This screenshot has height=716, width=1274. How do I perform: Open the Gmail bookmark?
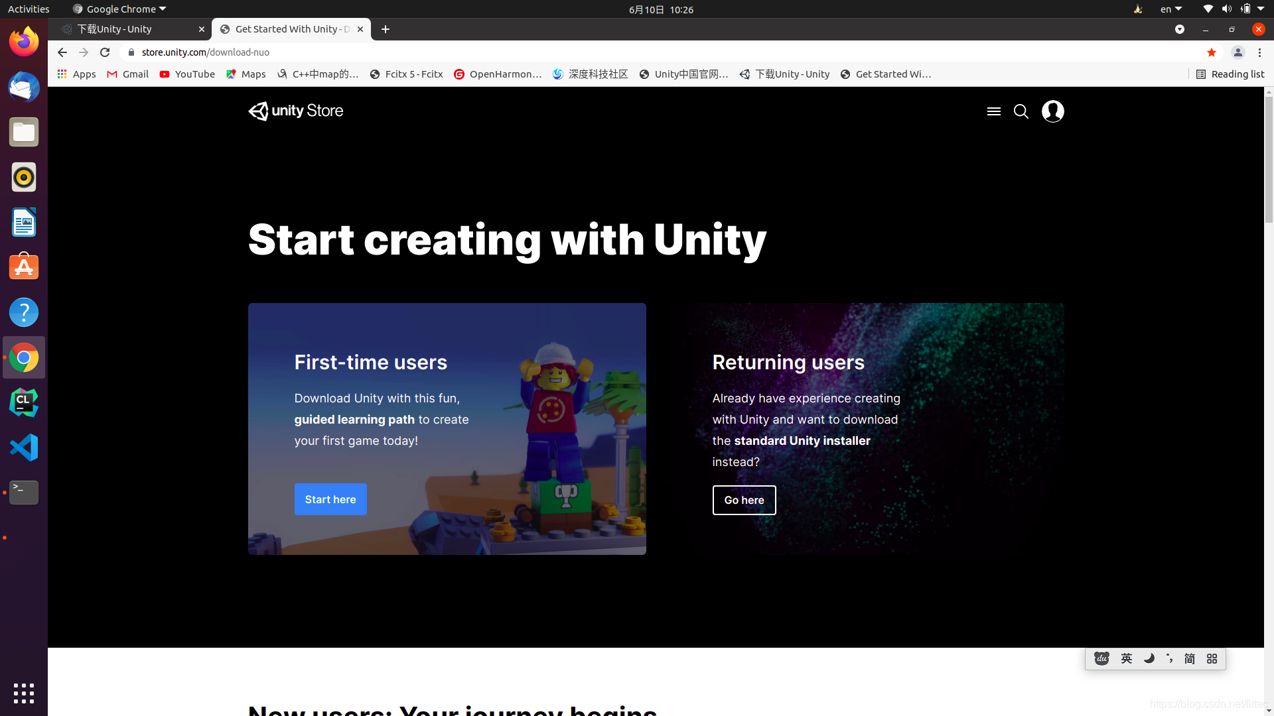point(127,74)
